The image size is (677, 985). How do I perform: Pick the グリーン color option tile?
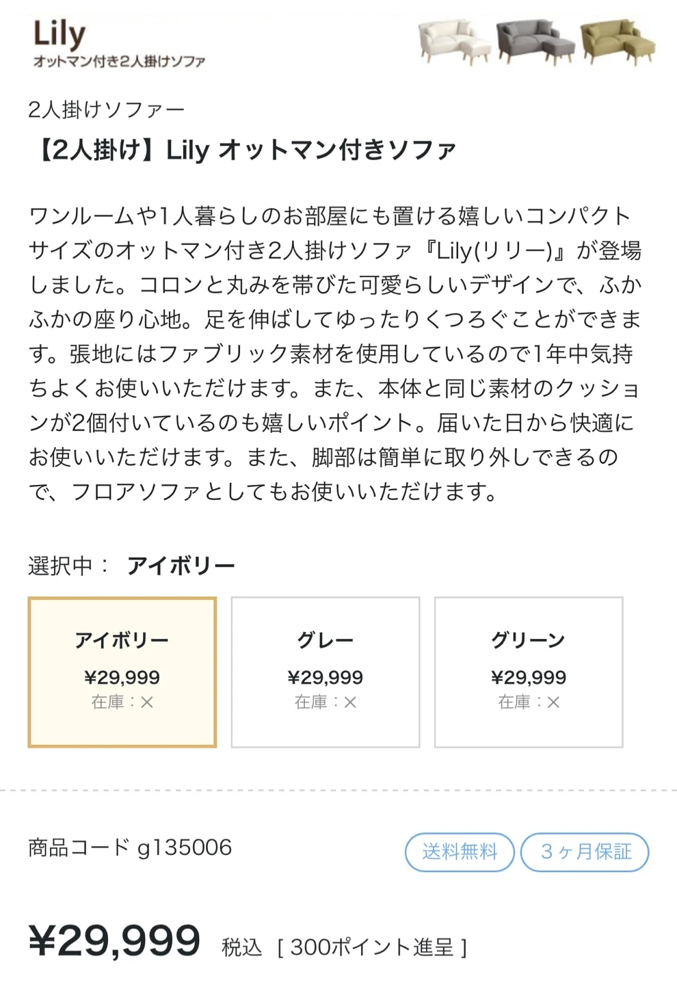click(529, 672)
